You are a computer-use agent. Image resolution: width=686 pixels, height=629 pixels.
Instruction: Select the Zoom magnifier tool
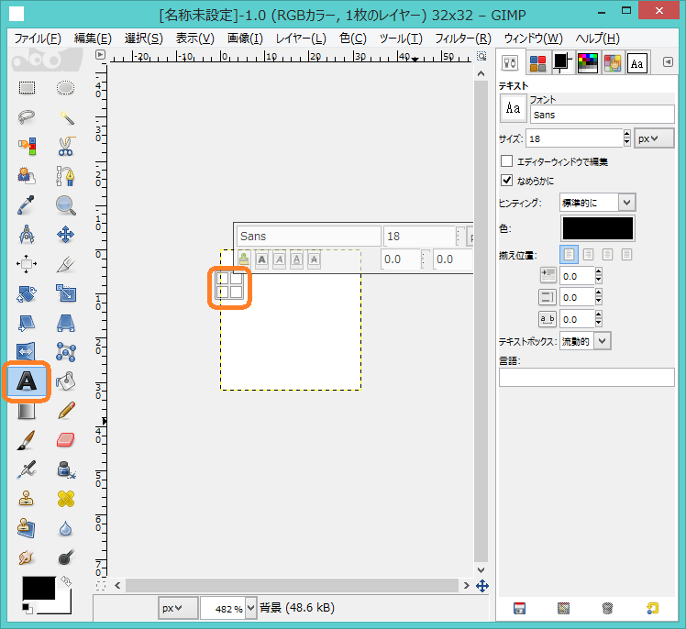point(66,205)
